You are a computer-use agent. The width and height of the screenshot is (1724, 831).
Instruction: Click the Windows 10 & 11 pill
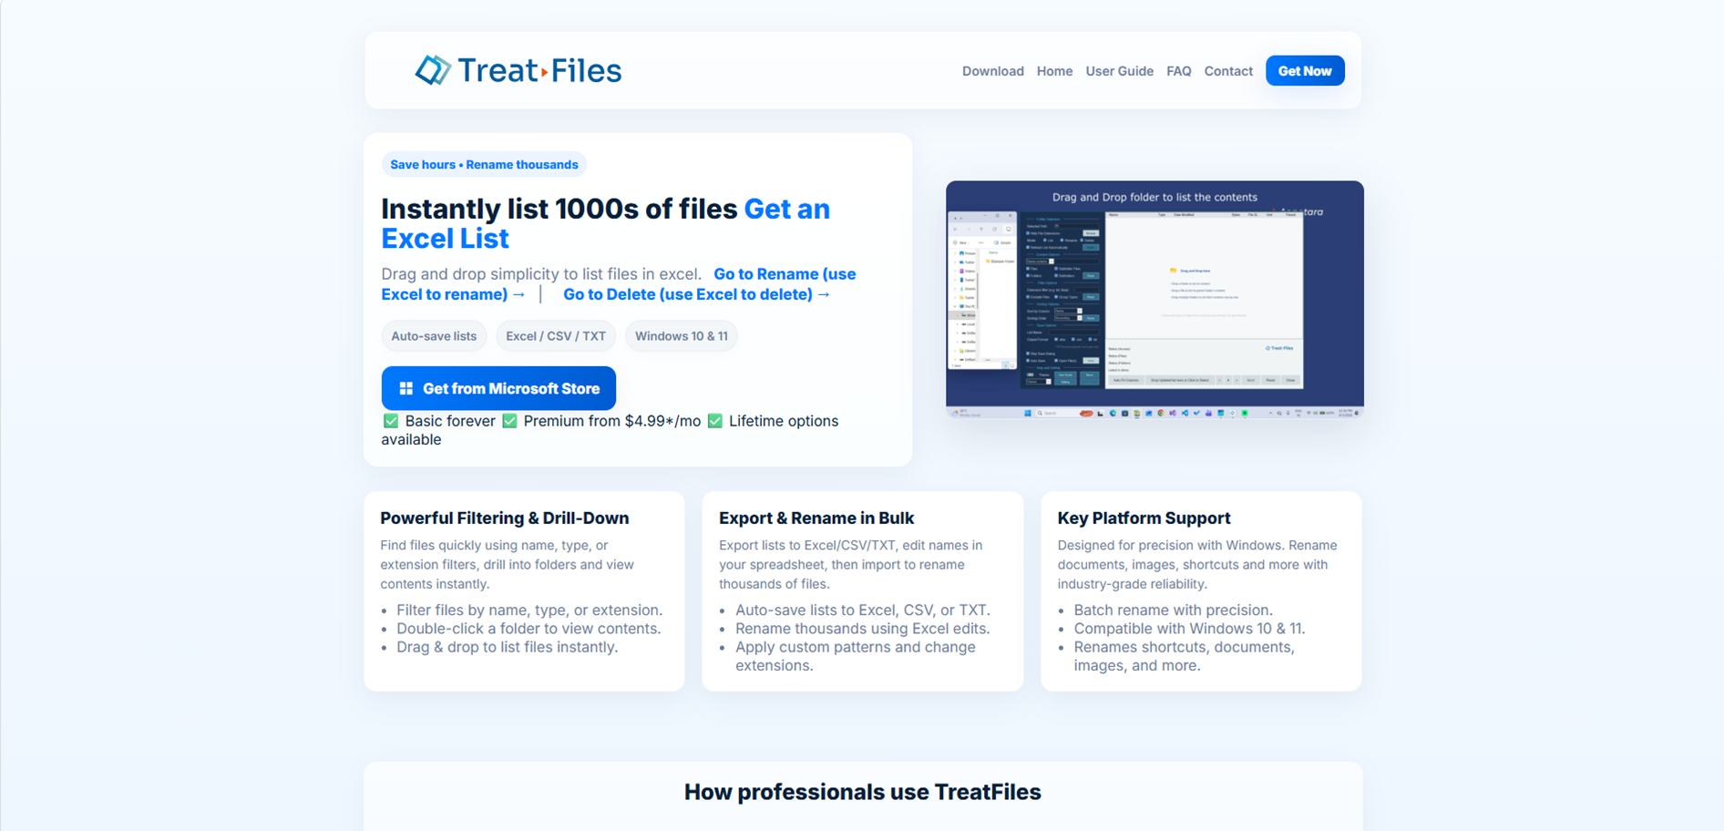click(682, 336)
